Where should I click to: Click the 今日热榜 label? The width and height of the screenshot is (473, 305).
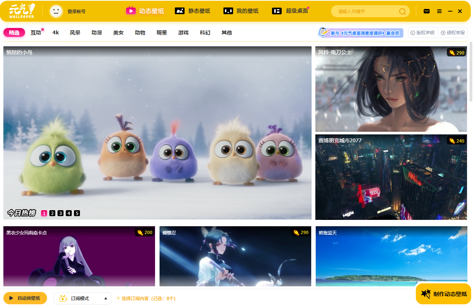pos(21,213)
